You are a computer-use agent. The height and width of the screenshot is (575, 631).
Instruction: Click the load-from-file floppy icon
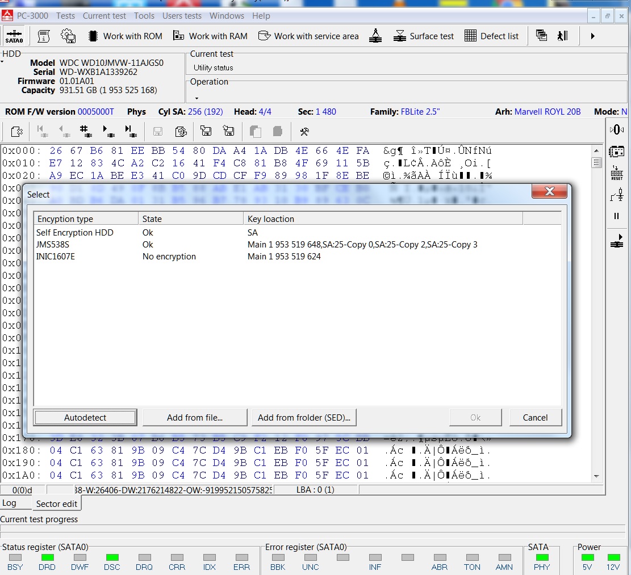[206, 131]
